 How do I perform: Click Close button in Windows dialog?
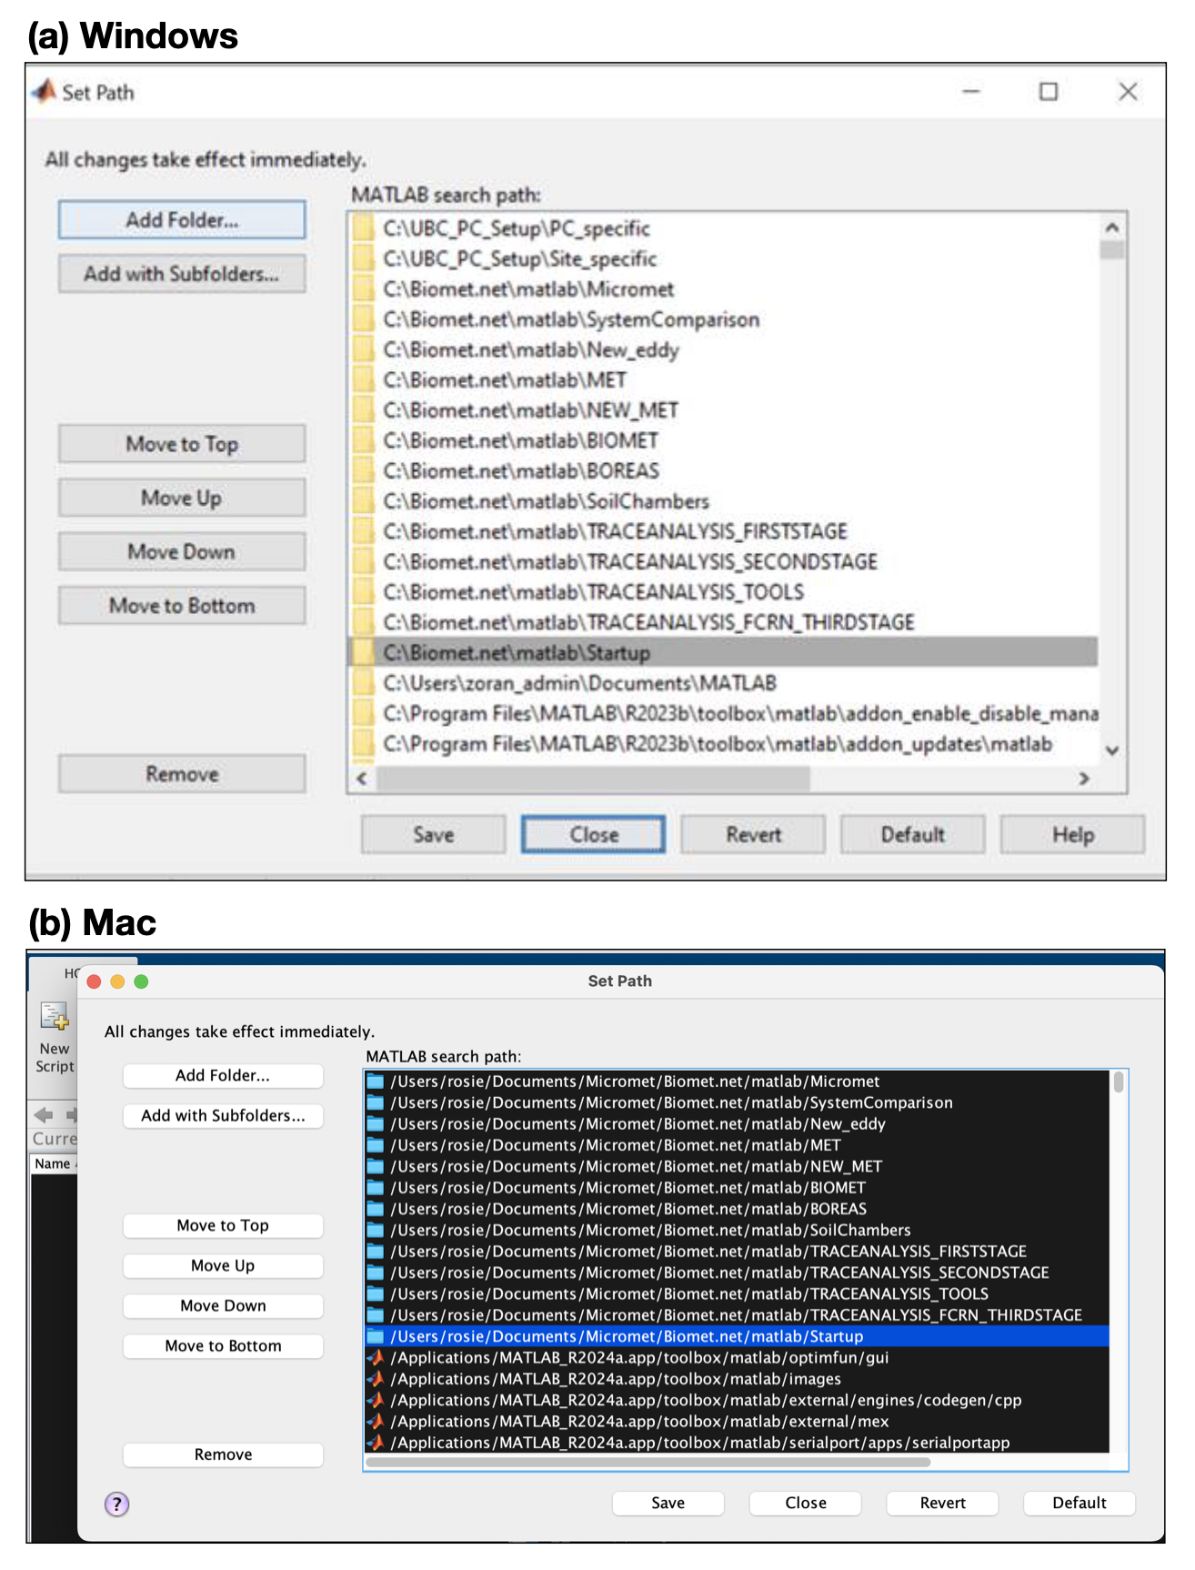594,834
